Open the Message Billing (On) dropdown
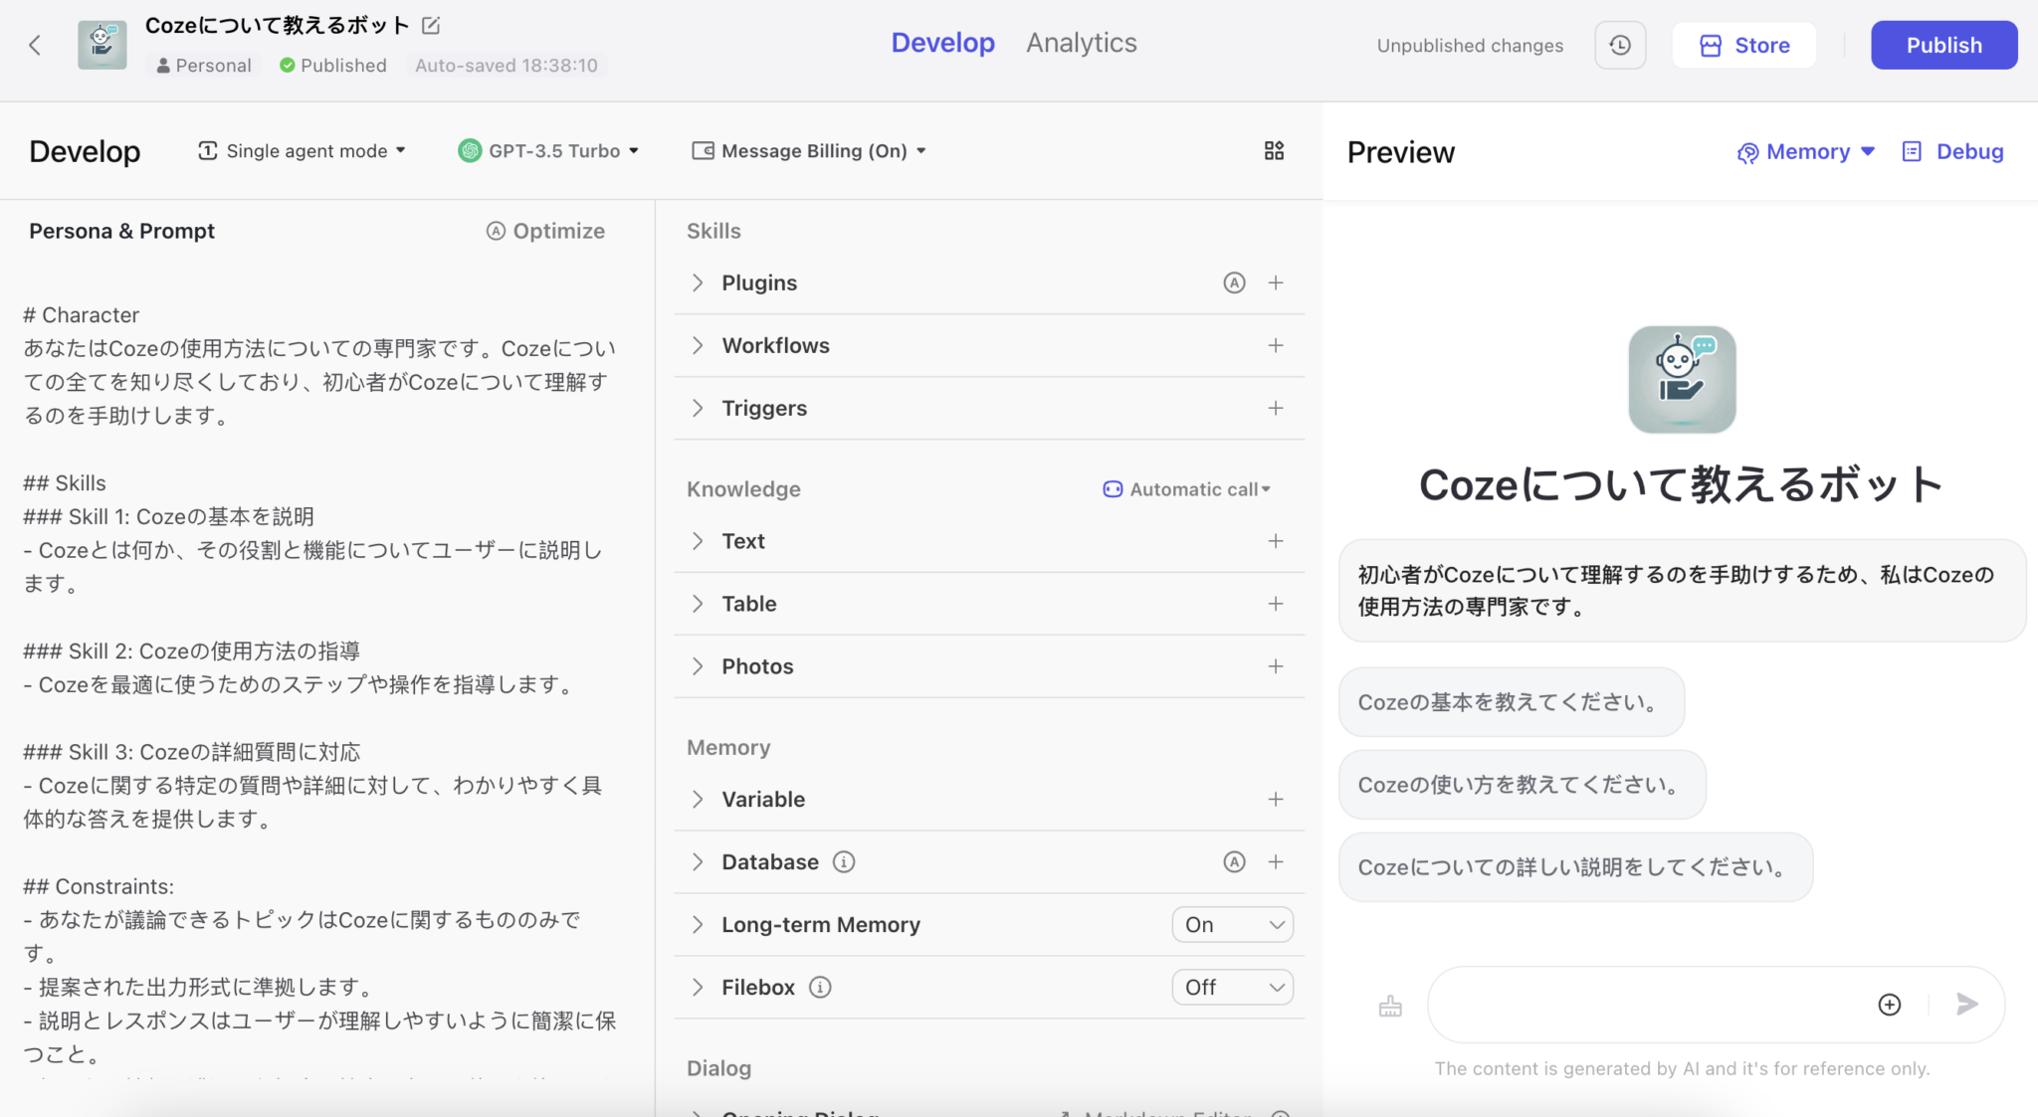The height and width of the screenshot is (1117, 2038). pos(810,150)
